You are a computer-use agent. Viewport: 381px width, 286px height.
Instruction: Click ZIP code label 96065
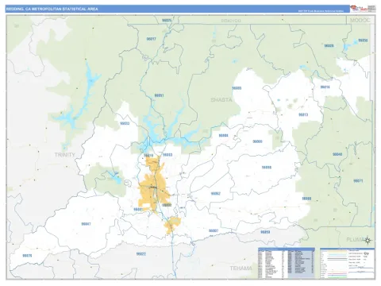[x=237, y=88]
